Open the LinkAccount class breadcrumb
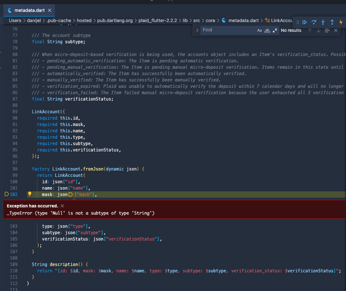 coord(282,20)
